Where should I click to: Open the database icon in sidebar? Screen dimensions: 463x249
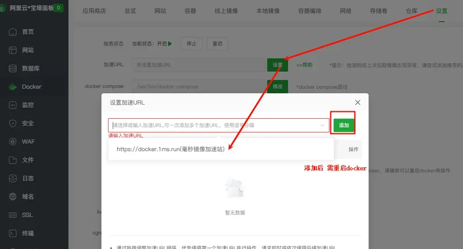(x=13, y=69)
